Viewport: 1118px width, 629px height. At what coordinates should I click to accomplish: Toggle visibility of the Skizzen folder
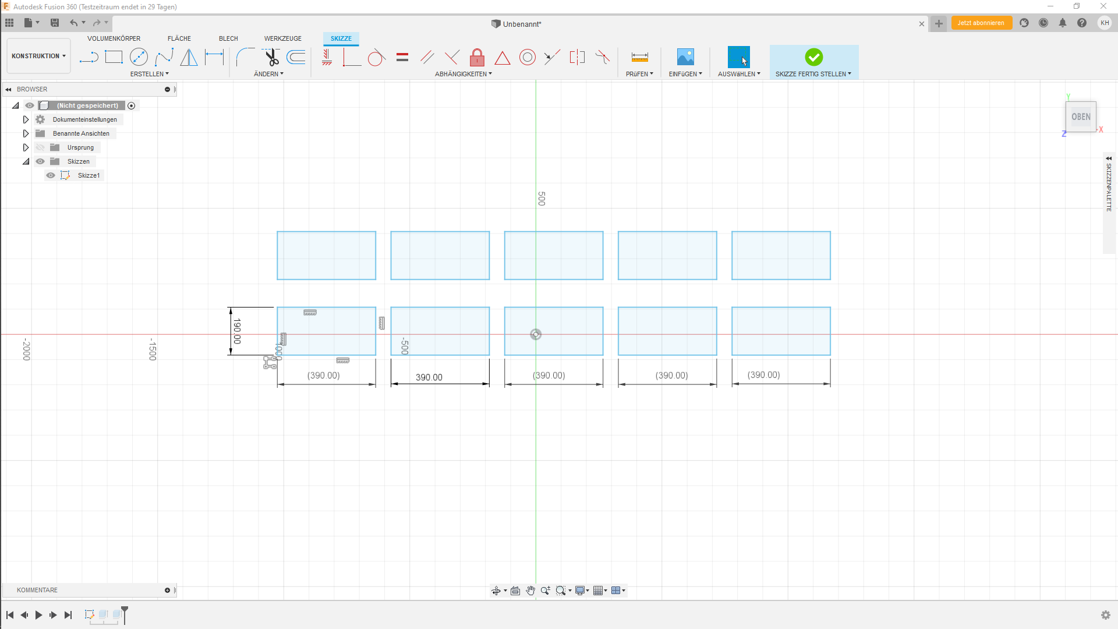[x=40, y=161]
